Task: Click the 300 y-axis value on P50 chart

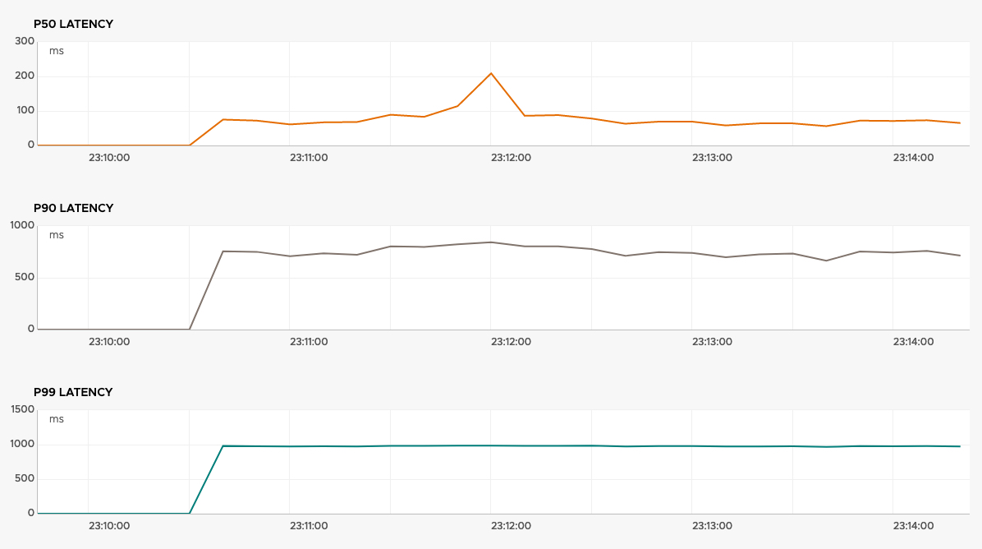Action: pos(25,41)
